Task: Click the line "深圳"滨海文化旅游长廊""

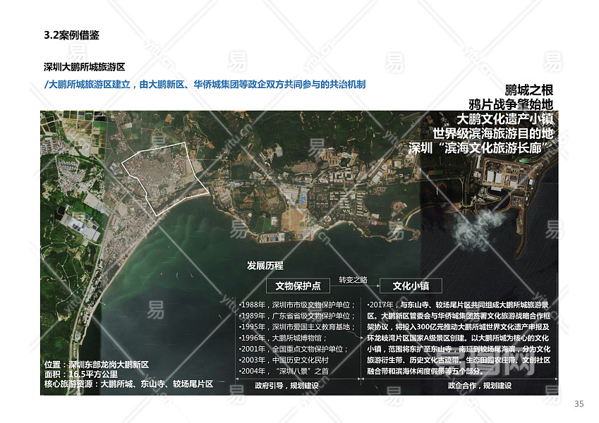Action: coord(480,148)
